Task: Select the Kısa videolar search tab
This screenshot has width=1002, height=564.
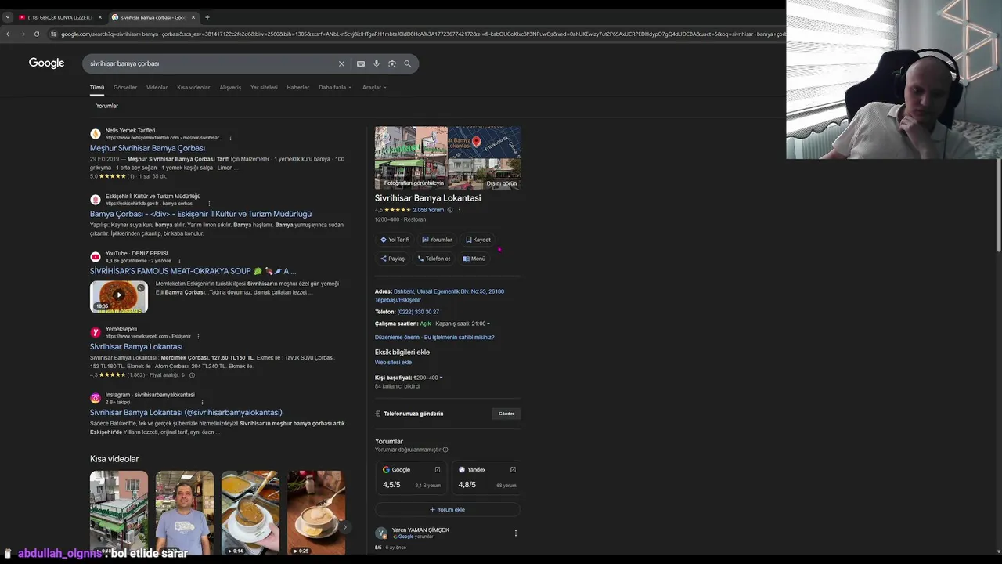Action: point(193,87)
